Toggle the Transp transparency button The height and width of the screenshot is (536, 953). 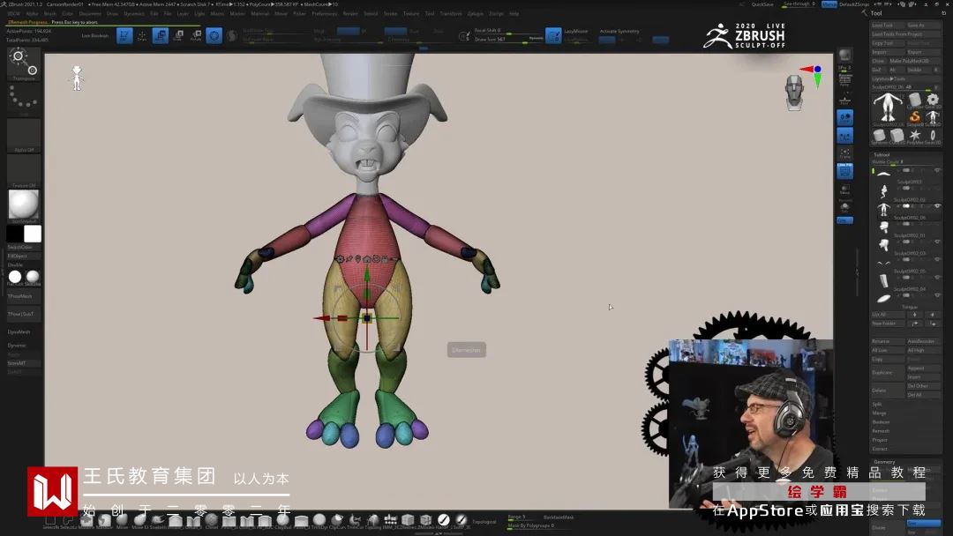[844, 190]
